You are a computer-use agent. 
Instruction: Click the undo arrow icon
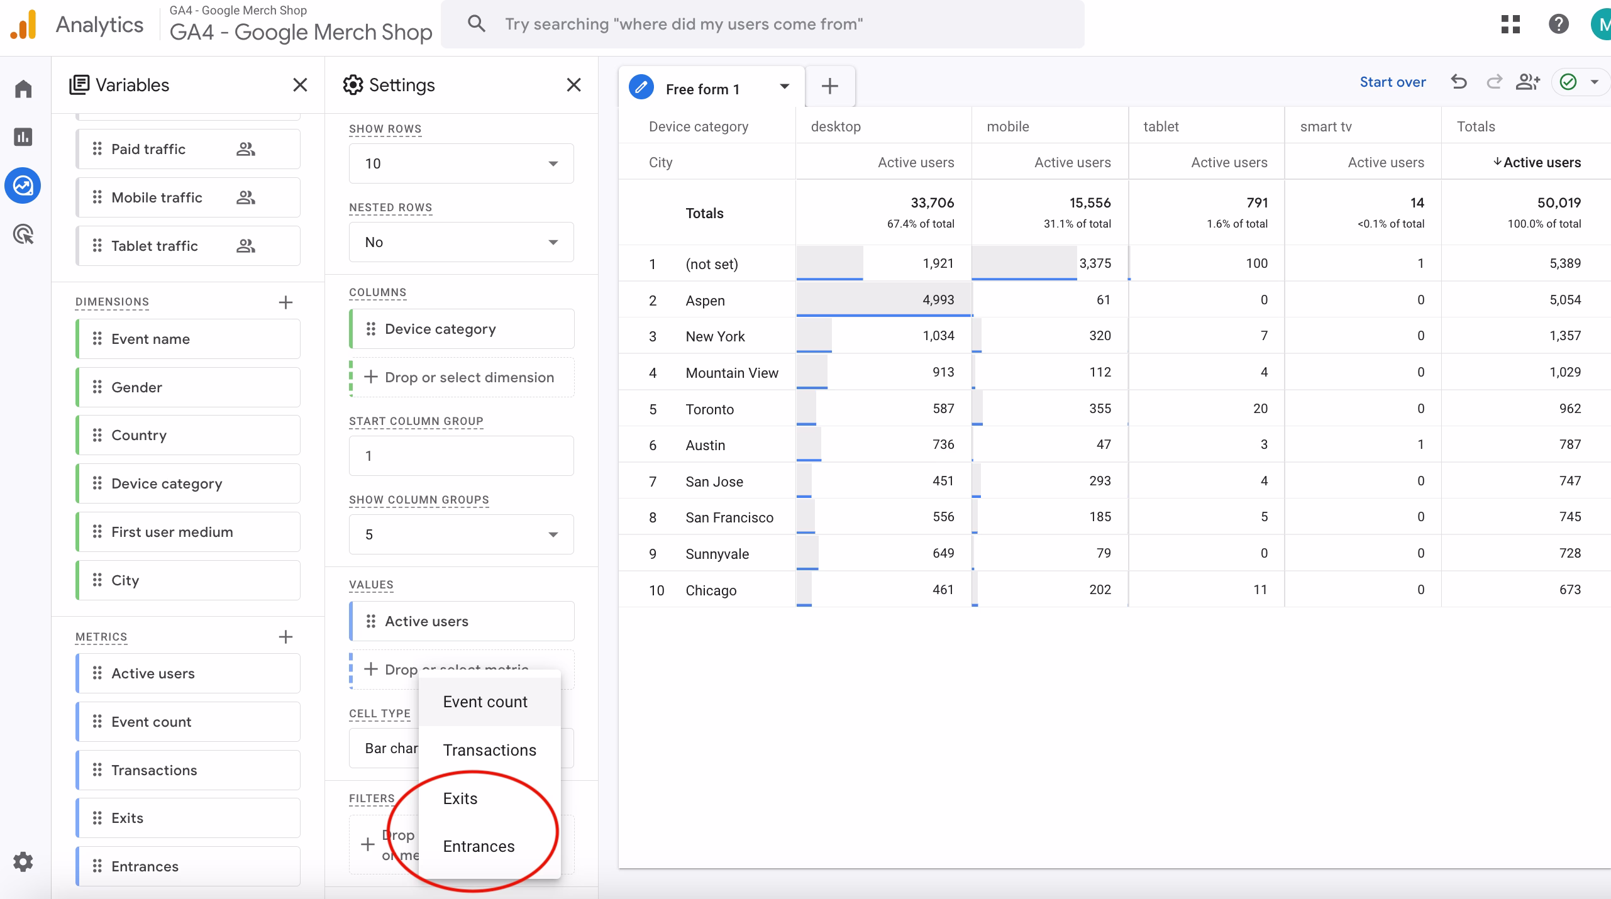point(1459,82)
